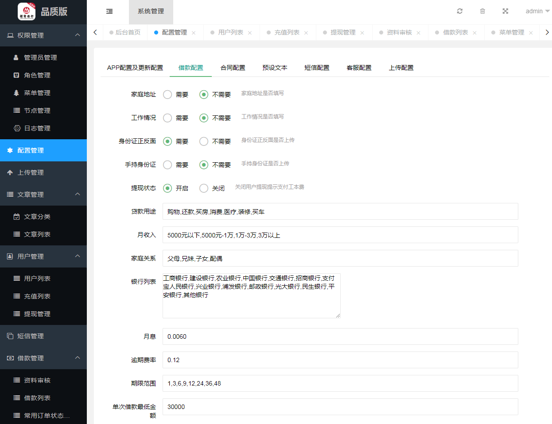Select 需要 for 家庭地址
This screenshot has width=552, height=424.
click(167, 95)
